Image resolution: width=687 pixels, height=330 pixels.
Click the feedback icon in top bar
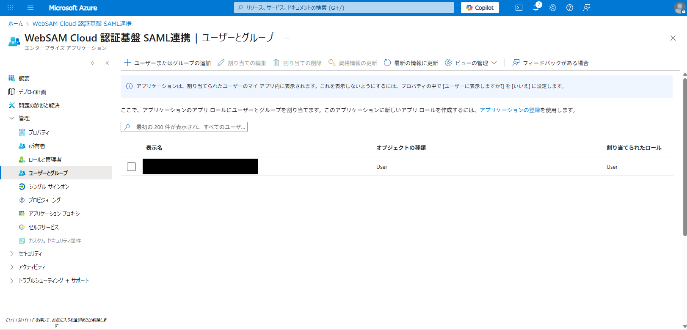tap(587, 8)
